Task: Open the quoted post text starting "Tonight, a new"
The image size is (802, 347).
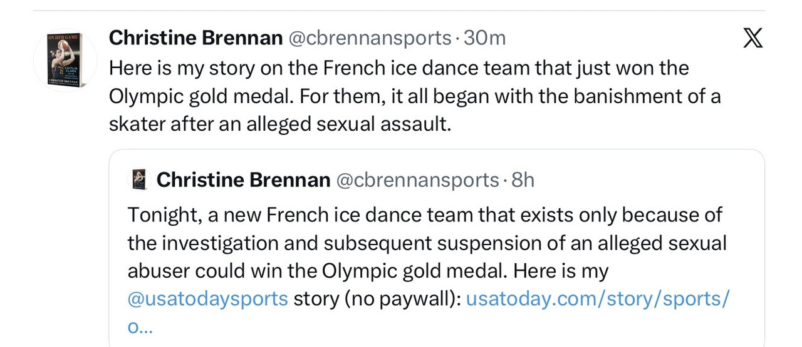Action: [424, 215]
